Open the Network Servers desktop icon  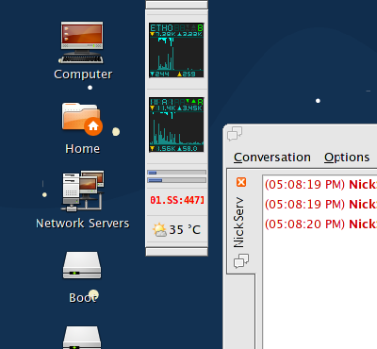(83, 191)
